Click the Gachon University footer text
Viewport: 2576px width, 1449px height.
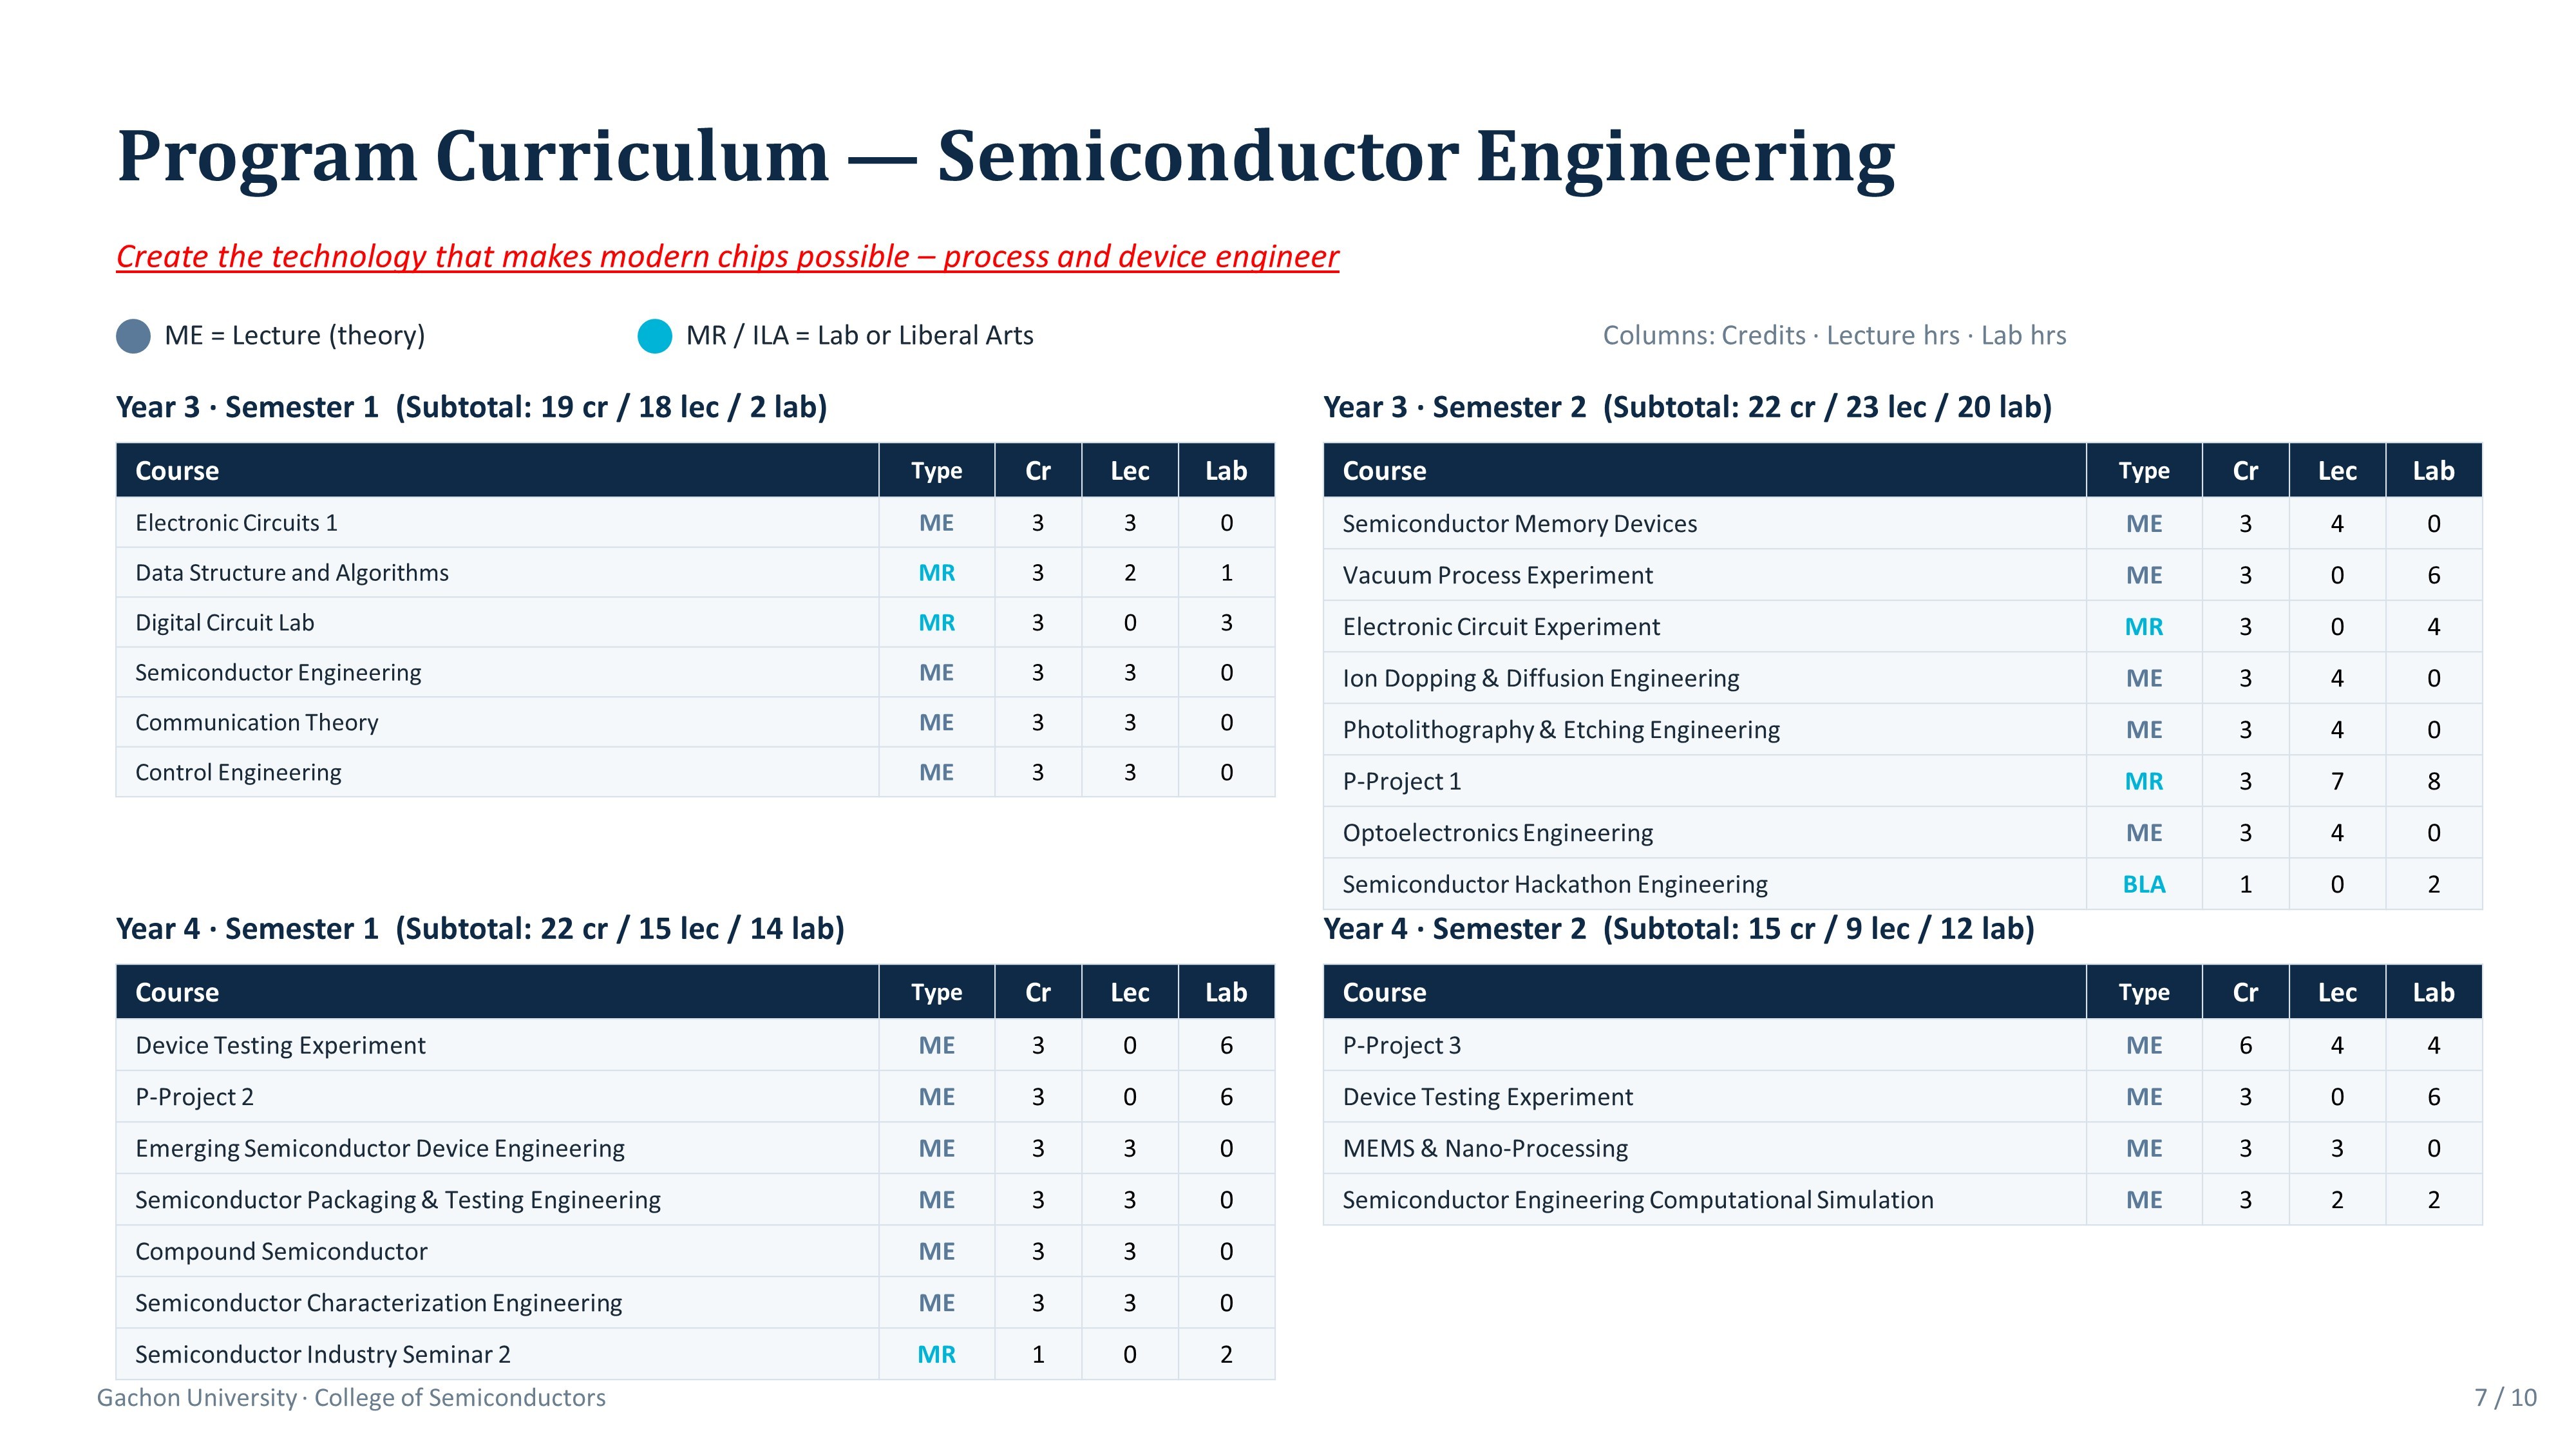351,1398
